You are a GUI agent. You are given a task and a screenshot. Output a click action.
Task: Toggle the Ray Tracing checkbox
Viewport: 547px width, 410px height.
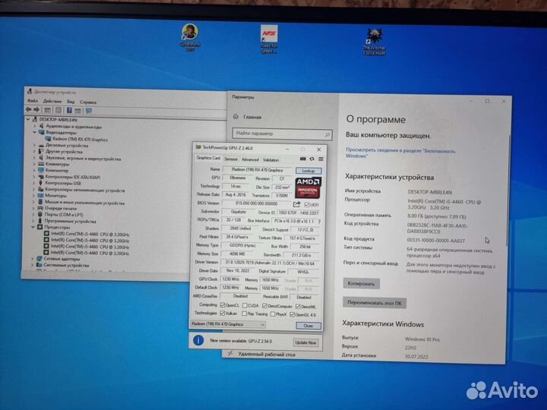(x=244, y=314)
